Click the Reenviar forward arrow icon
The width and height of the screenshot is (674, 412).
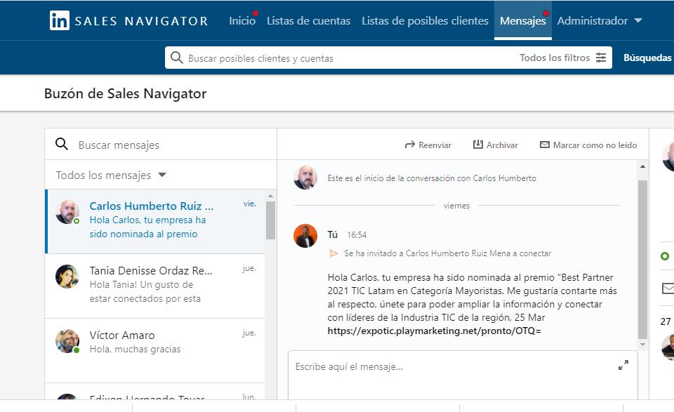pos(409,145)
